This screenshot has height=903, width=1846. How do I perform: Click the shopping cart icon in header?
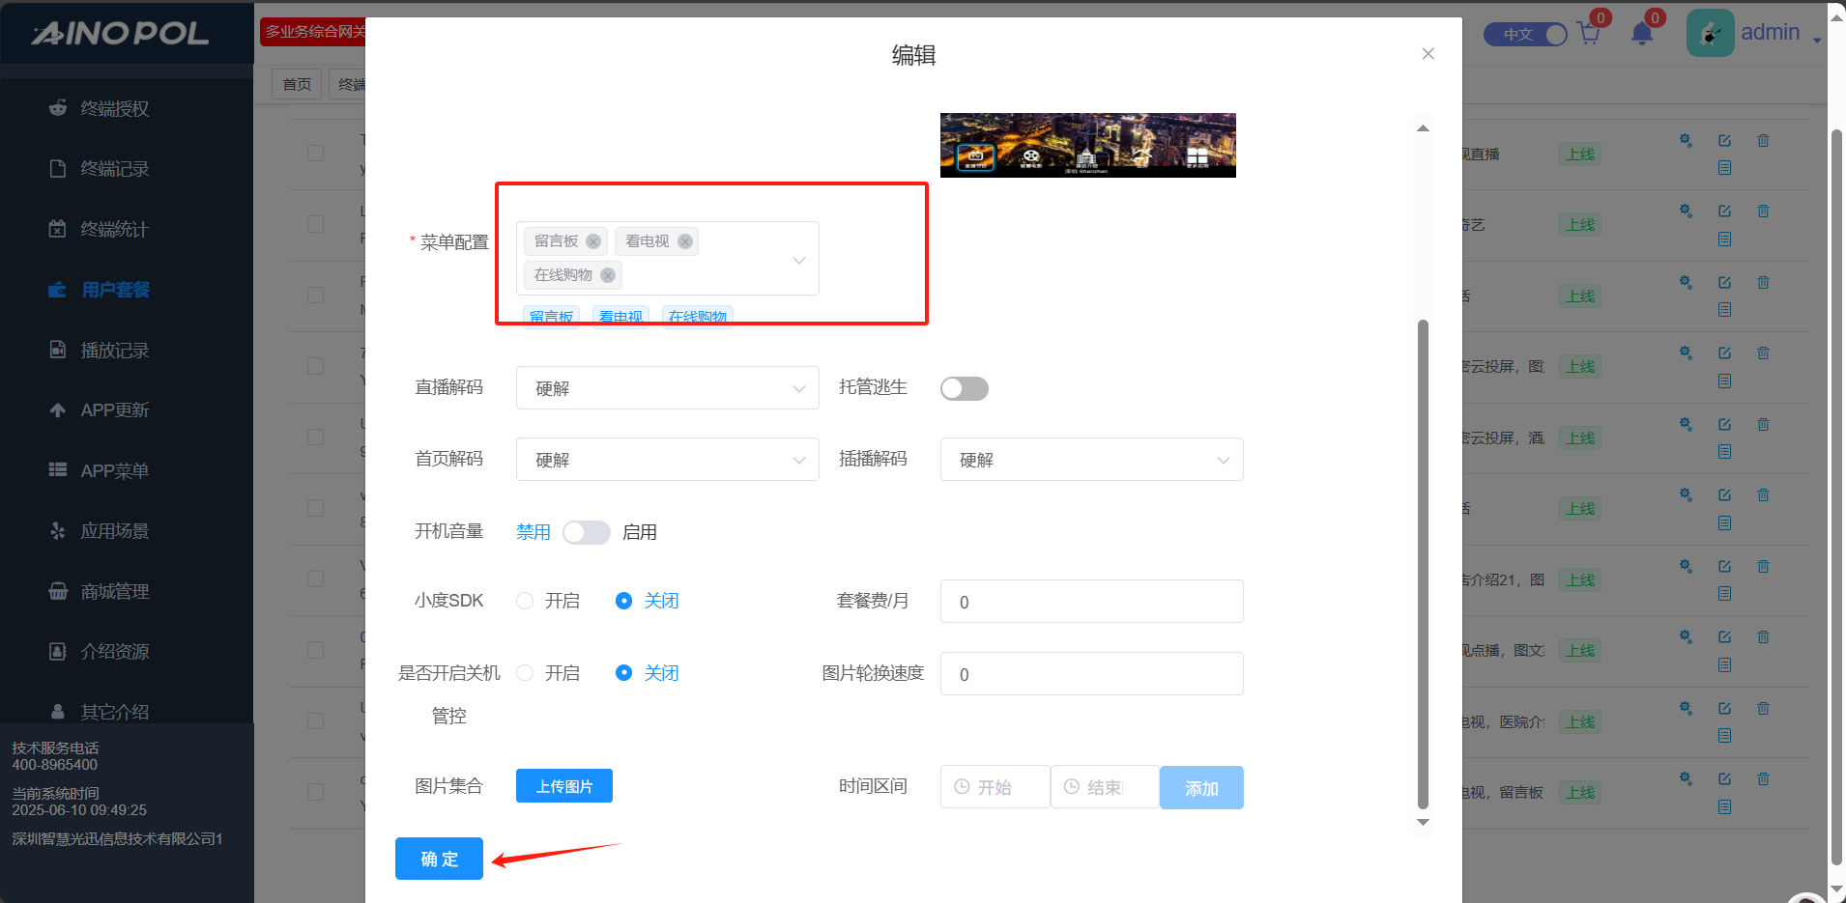[1588, 34]
